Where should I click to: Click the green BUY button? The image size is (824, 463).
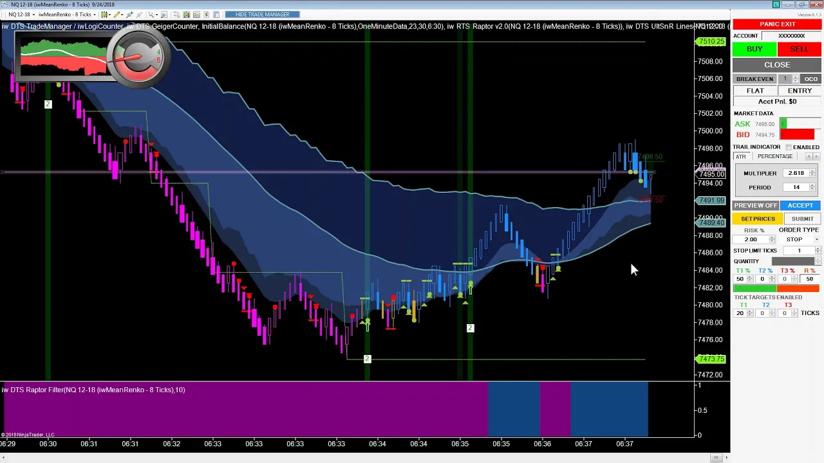point(754,49)
